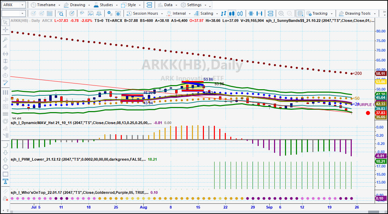Switch to hollow candlestick chart style
Image resolution: width=388 pixels, height=214 pixels.
[240, 13]
